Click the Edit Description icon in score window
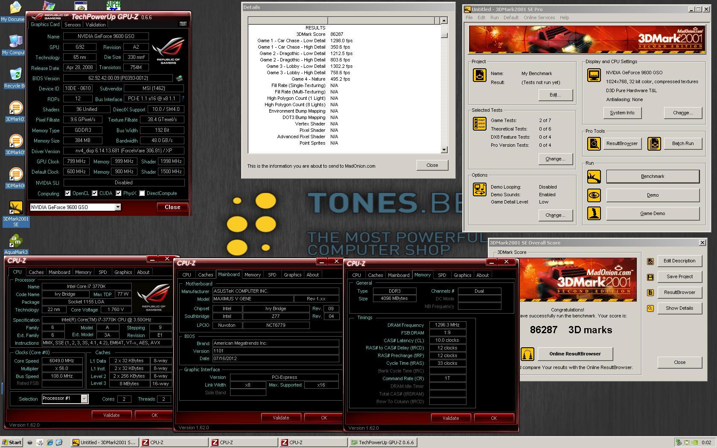The width and height of the screenshot is (717, 448). tap(650, 261)
